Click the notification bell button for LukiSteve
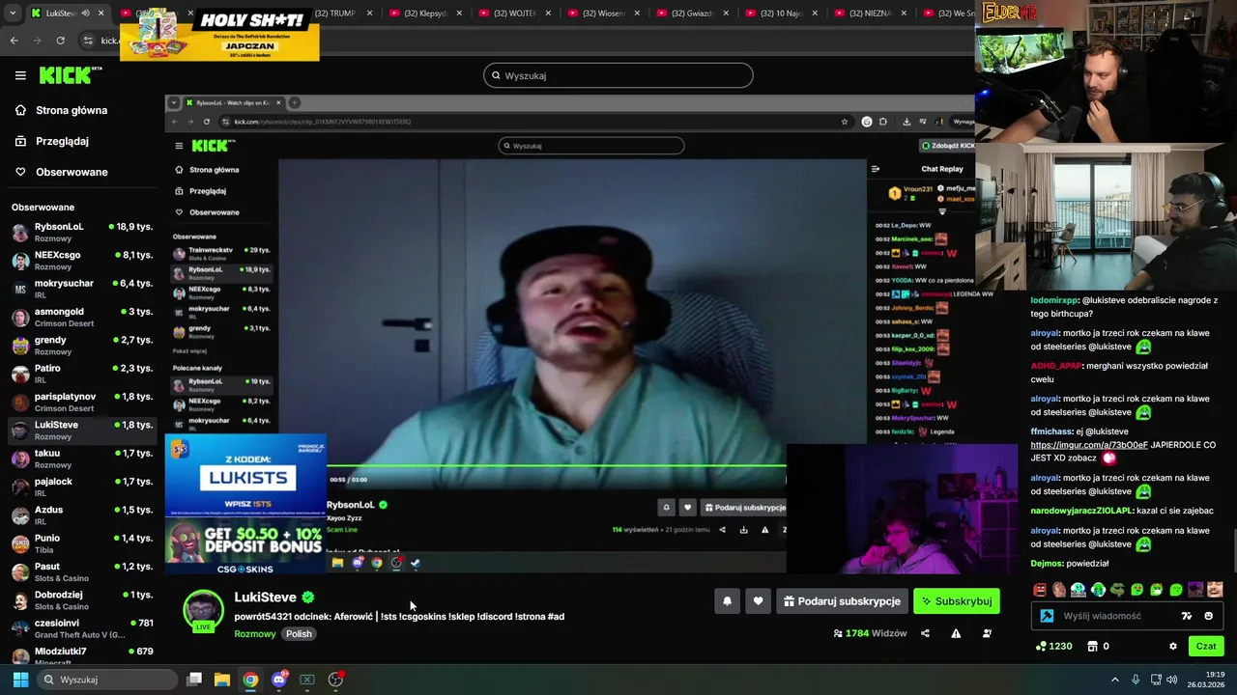 727,601
